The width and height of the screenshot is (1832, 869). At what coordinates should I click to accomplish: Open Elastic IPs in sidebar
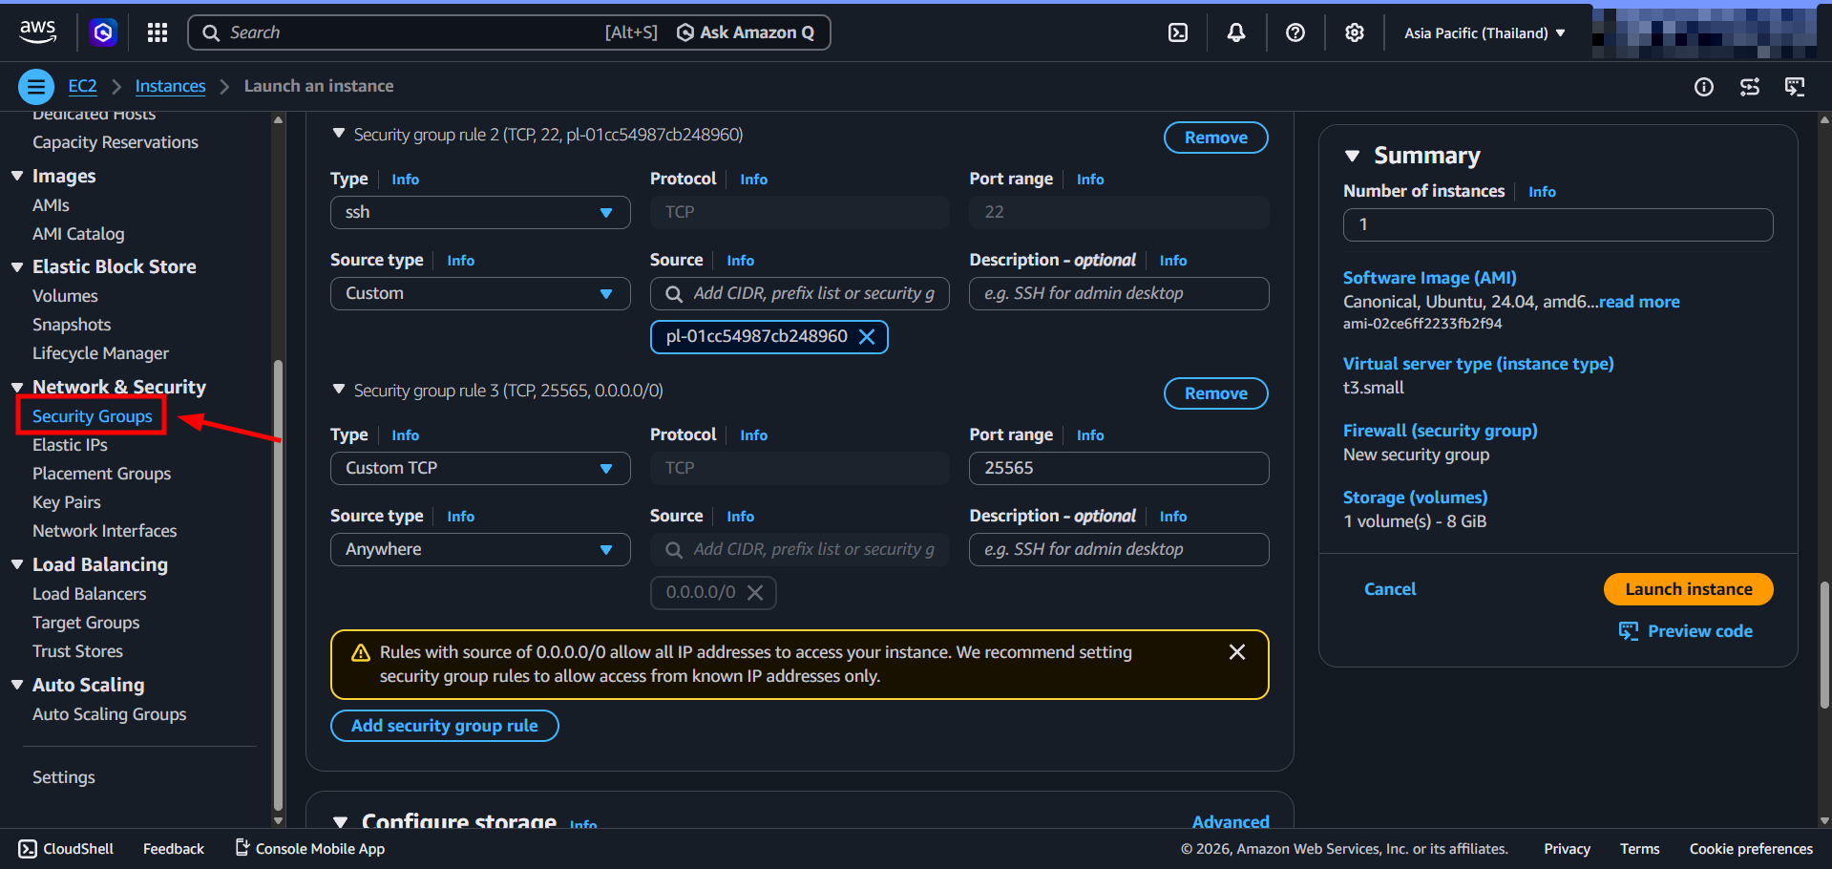click(x=70, y=445)
